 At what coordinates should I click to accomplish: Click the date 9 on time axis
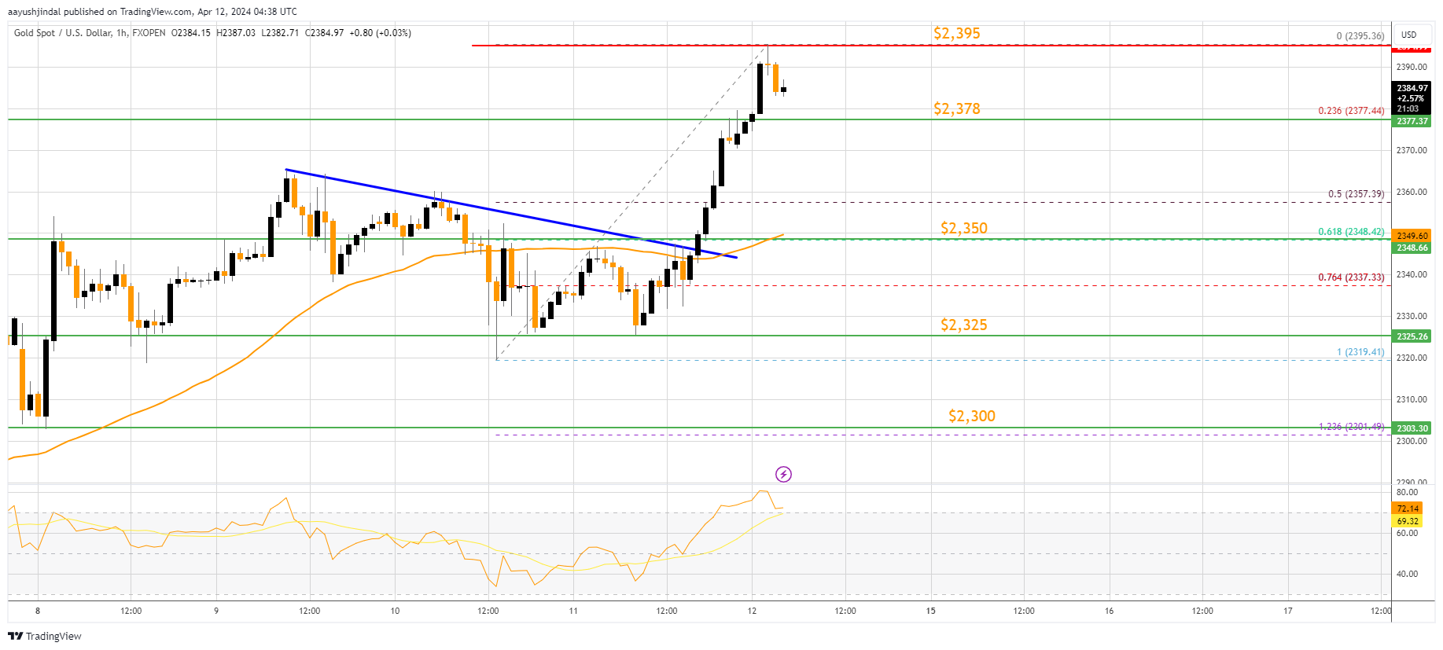click(x=216, y=611)
